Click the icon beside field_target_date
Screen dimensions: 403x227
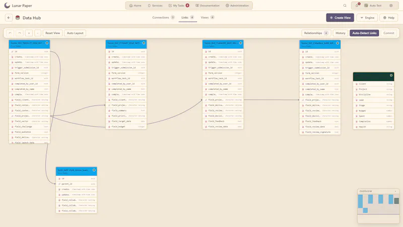pyautogui.click(x=109, y=121)
